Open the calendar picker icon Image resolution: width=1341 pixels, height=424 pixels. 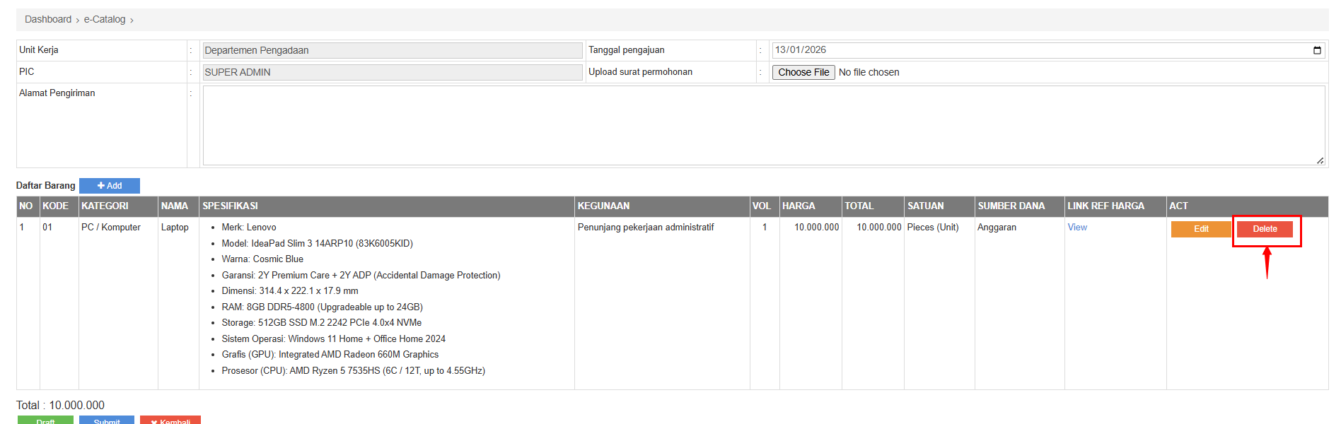(1317, 50)
